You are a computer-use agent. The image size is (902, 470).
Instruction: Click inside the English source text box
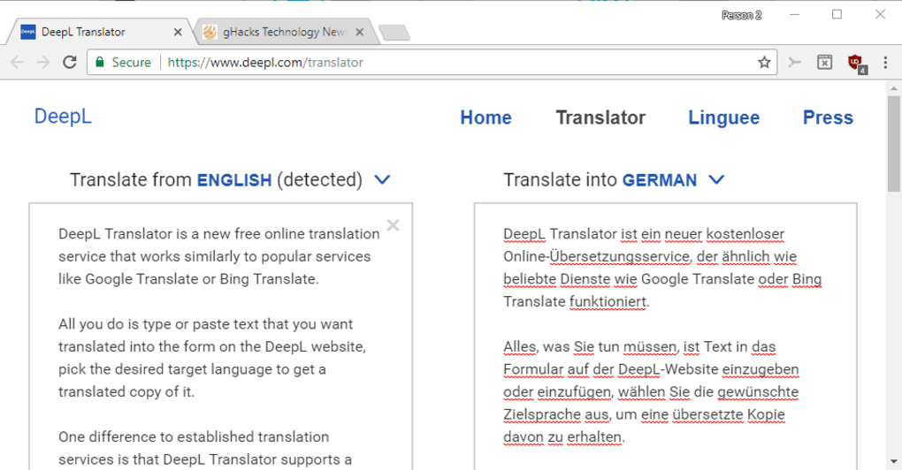point(219,353)
